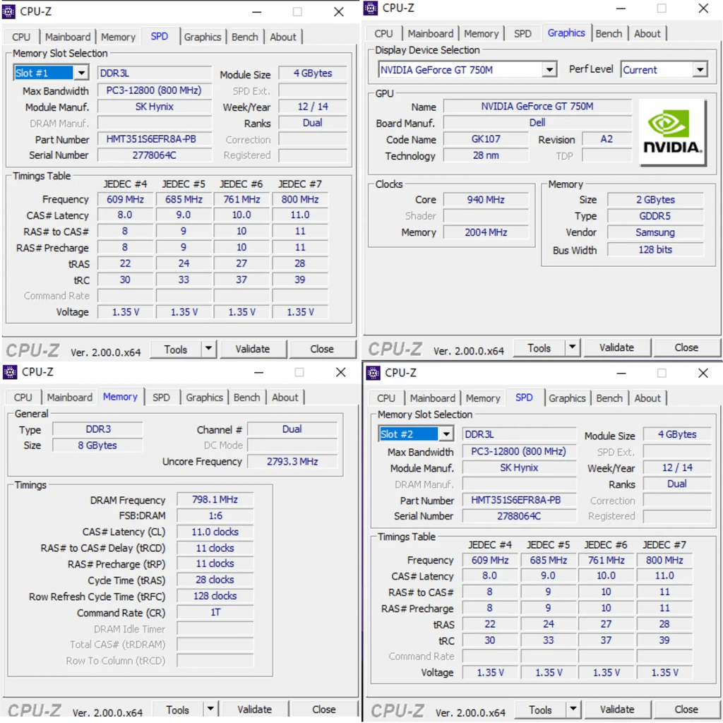Switch to CPU tab in Slot #1 SPD window
The width and height of the screenshot is (723, 723).
(x=21, y=37)
